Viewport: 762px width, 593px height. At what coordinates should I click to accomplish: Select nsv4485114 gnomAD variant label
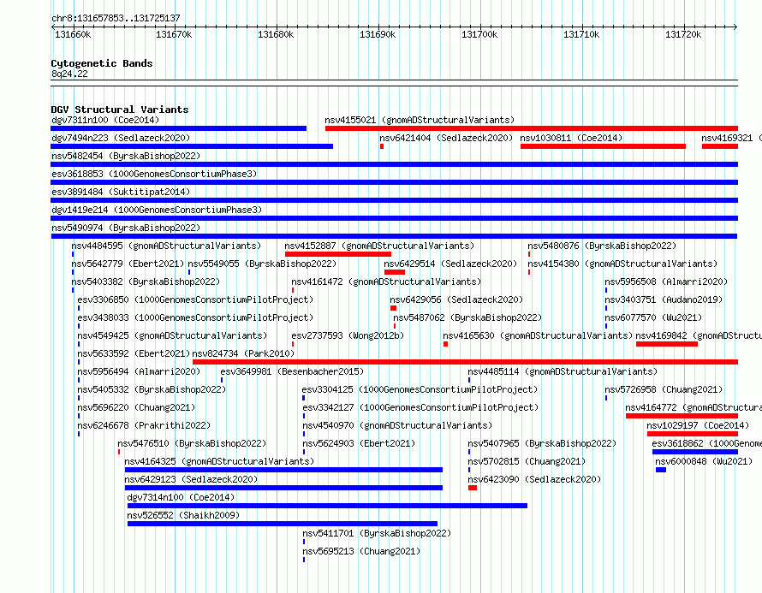pyautogui.click(x=563, y=371)
